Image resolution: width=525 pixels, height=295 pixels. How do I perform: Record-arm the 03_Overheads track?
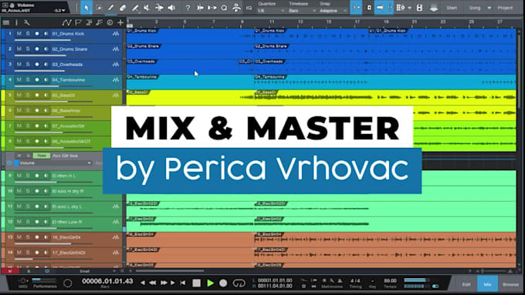[x=37, y=64]
